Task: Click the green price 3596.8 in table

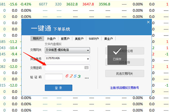Action: point(104,4)
